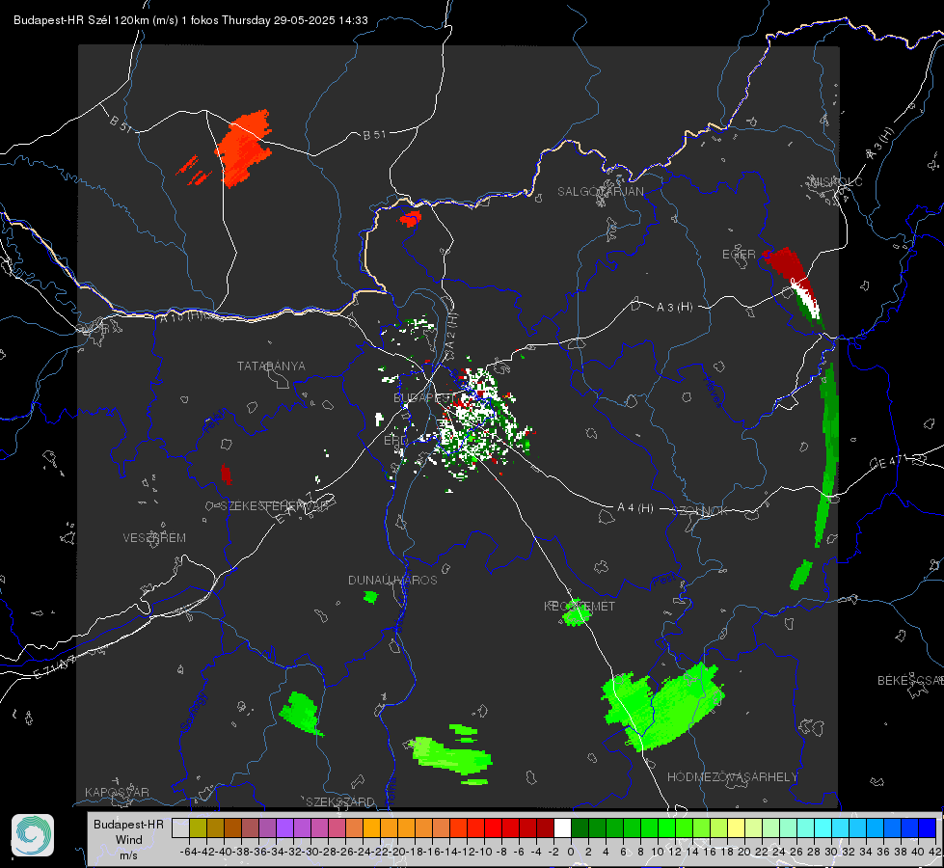Click the MISKOLC city label
Image resolution: width=944 pixels, height=868 pixels.
pyautogui.click(x=836, y=181)
